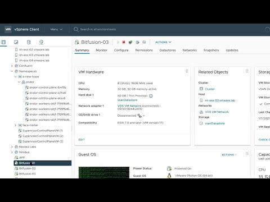Expand the Confluent tree node

point(12,66)
